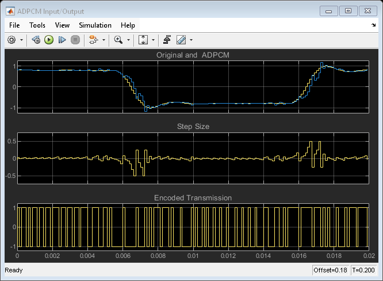Click the Scale Axes Limits icon
The image size is (383, 281).
pos(144,40)
